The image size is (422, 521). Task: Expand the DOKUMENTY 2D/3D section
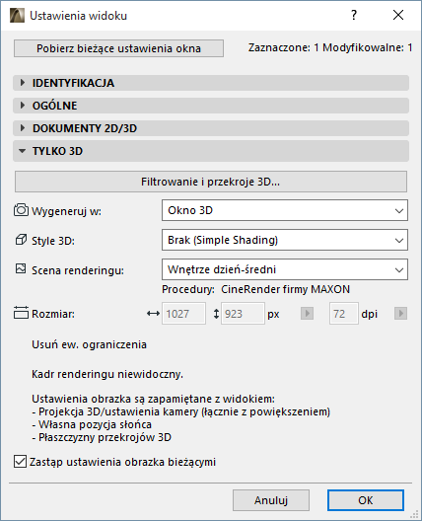point(211,128)
